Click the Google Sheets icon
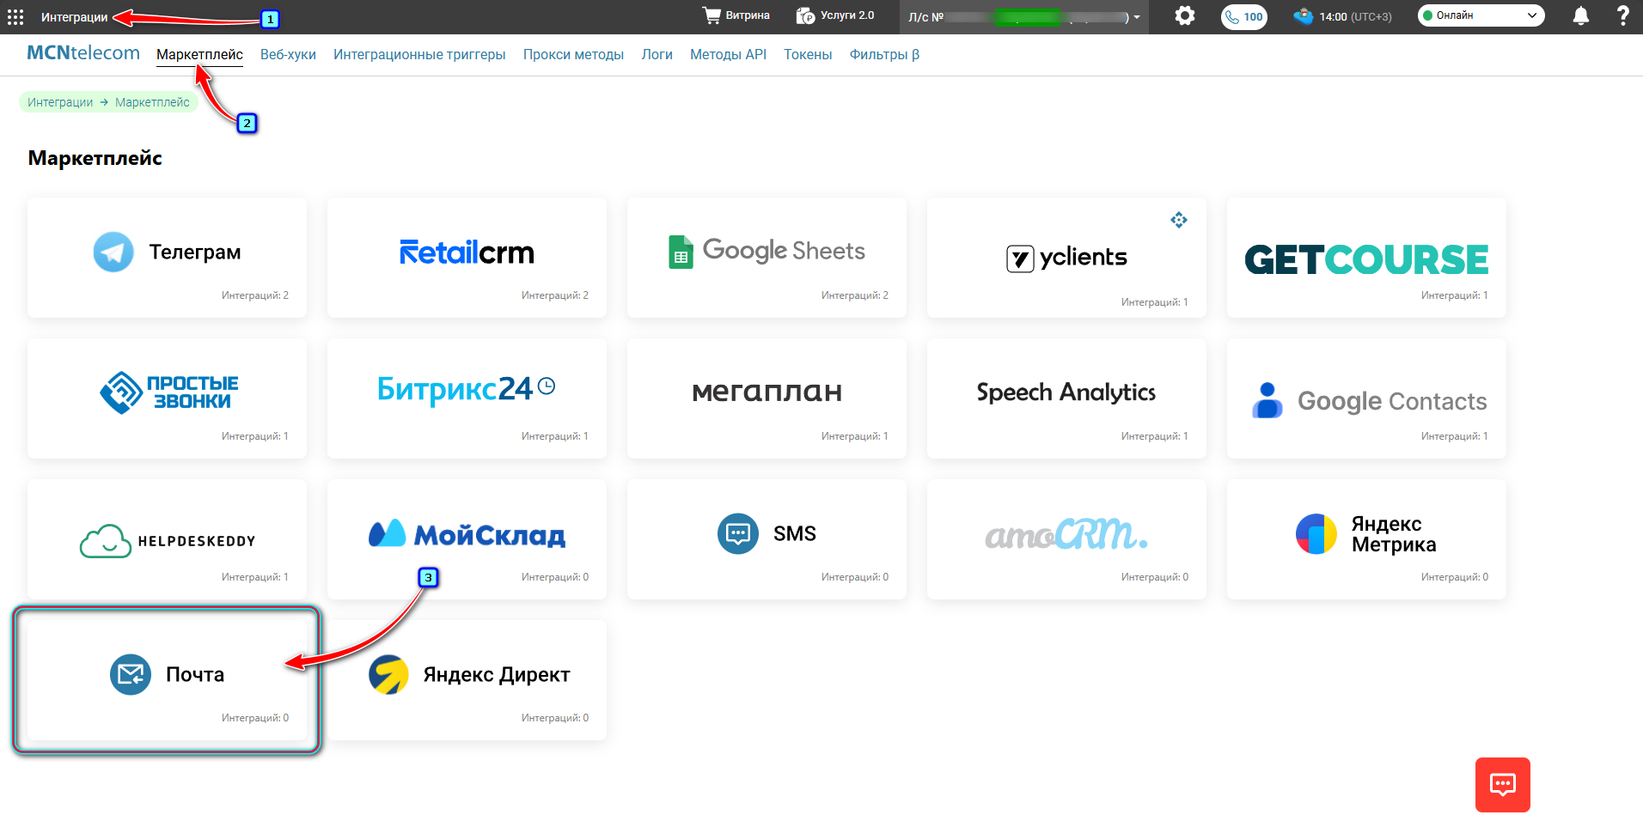This screenshot has height=815, width=1643. tap(681, 252)
